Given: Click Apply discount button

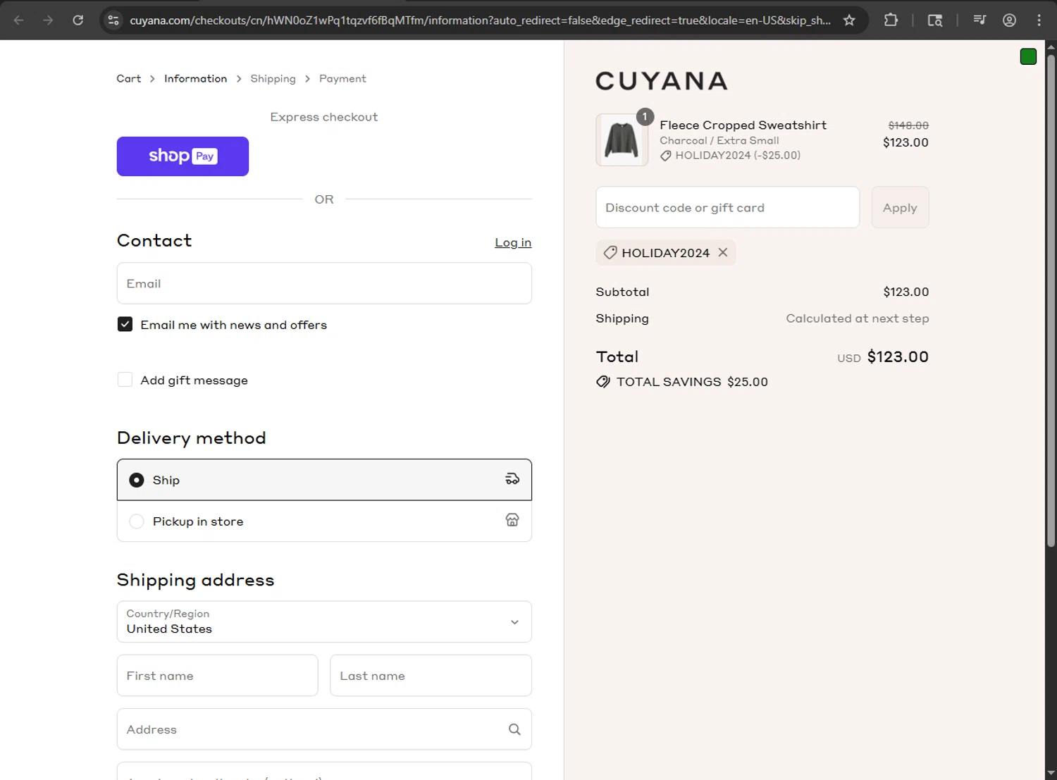Looking at the screenshot, I should point(900,207).
